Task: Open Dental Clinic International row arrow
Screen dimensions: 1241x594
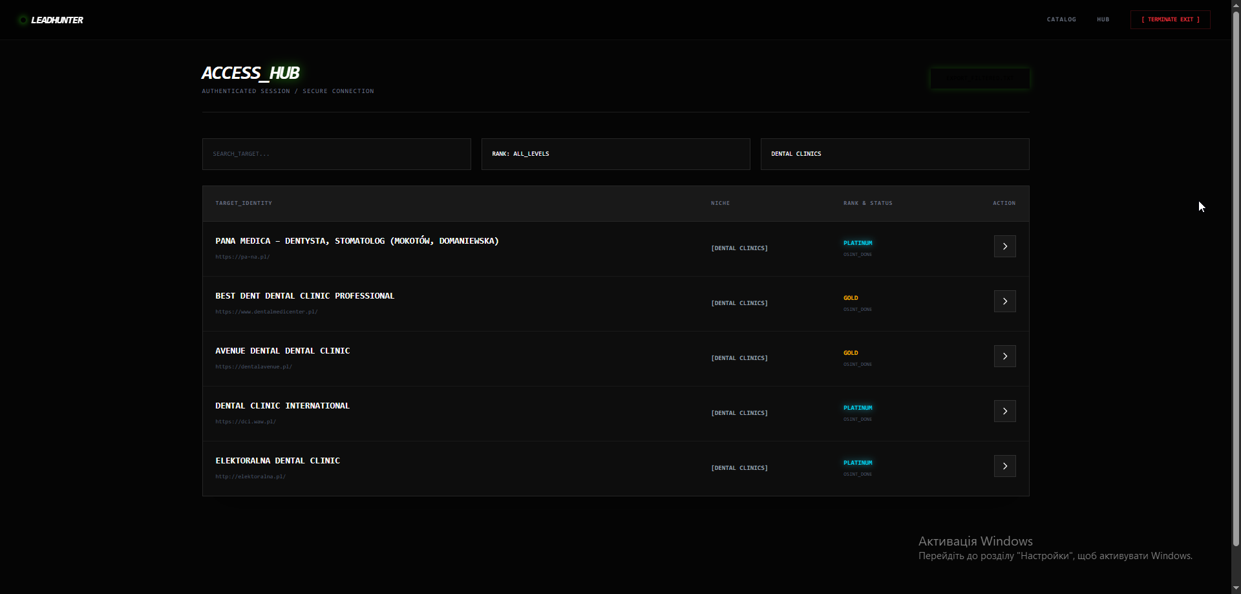Action: (1004, 411)
